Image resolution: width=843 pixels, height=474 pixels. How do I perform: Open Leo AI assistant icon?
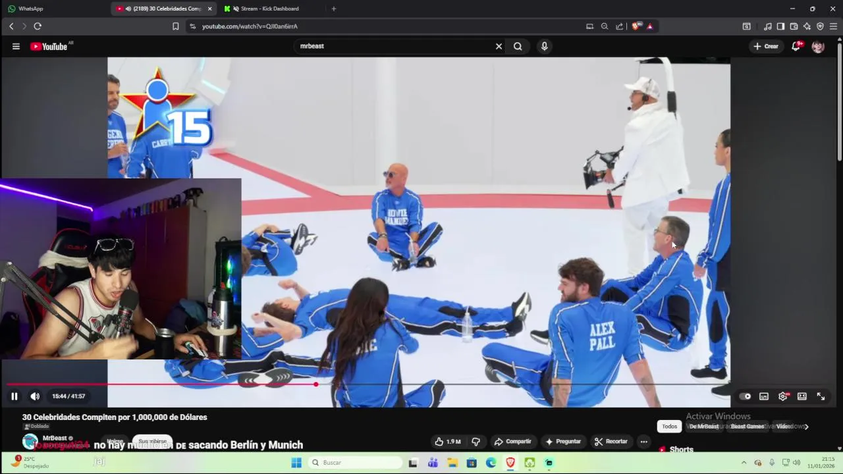[x=807, y=26]
